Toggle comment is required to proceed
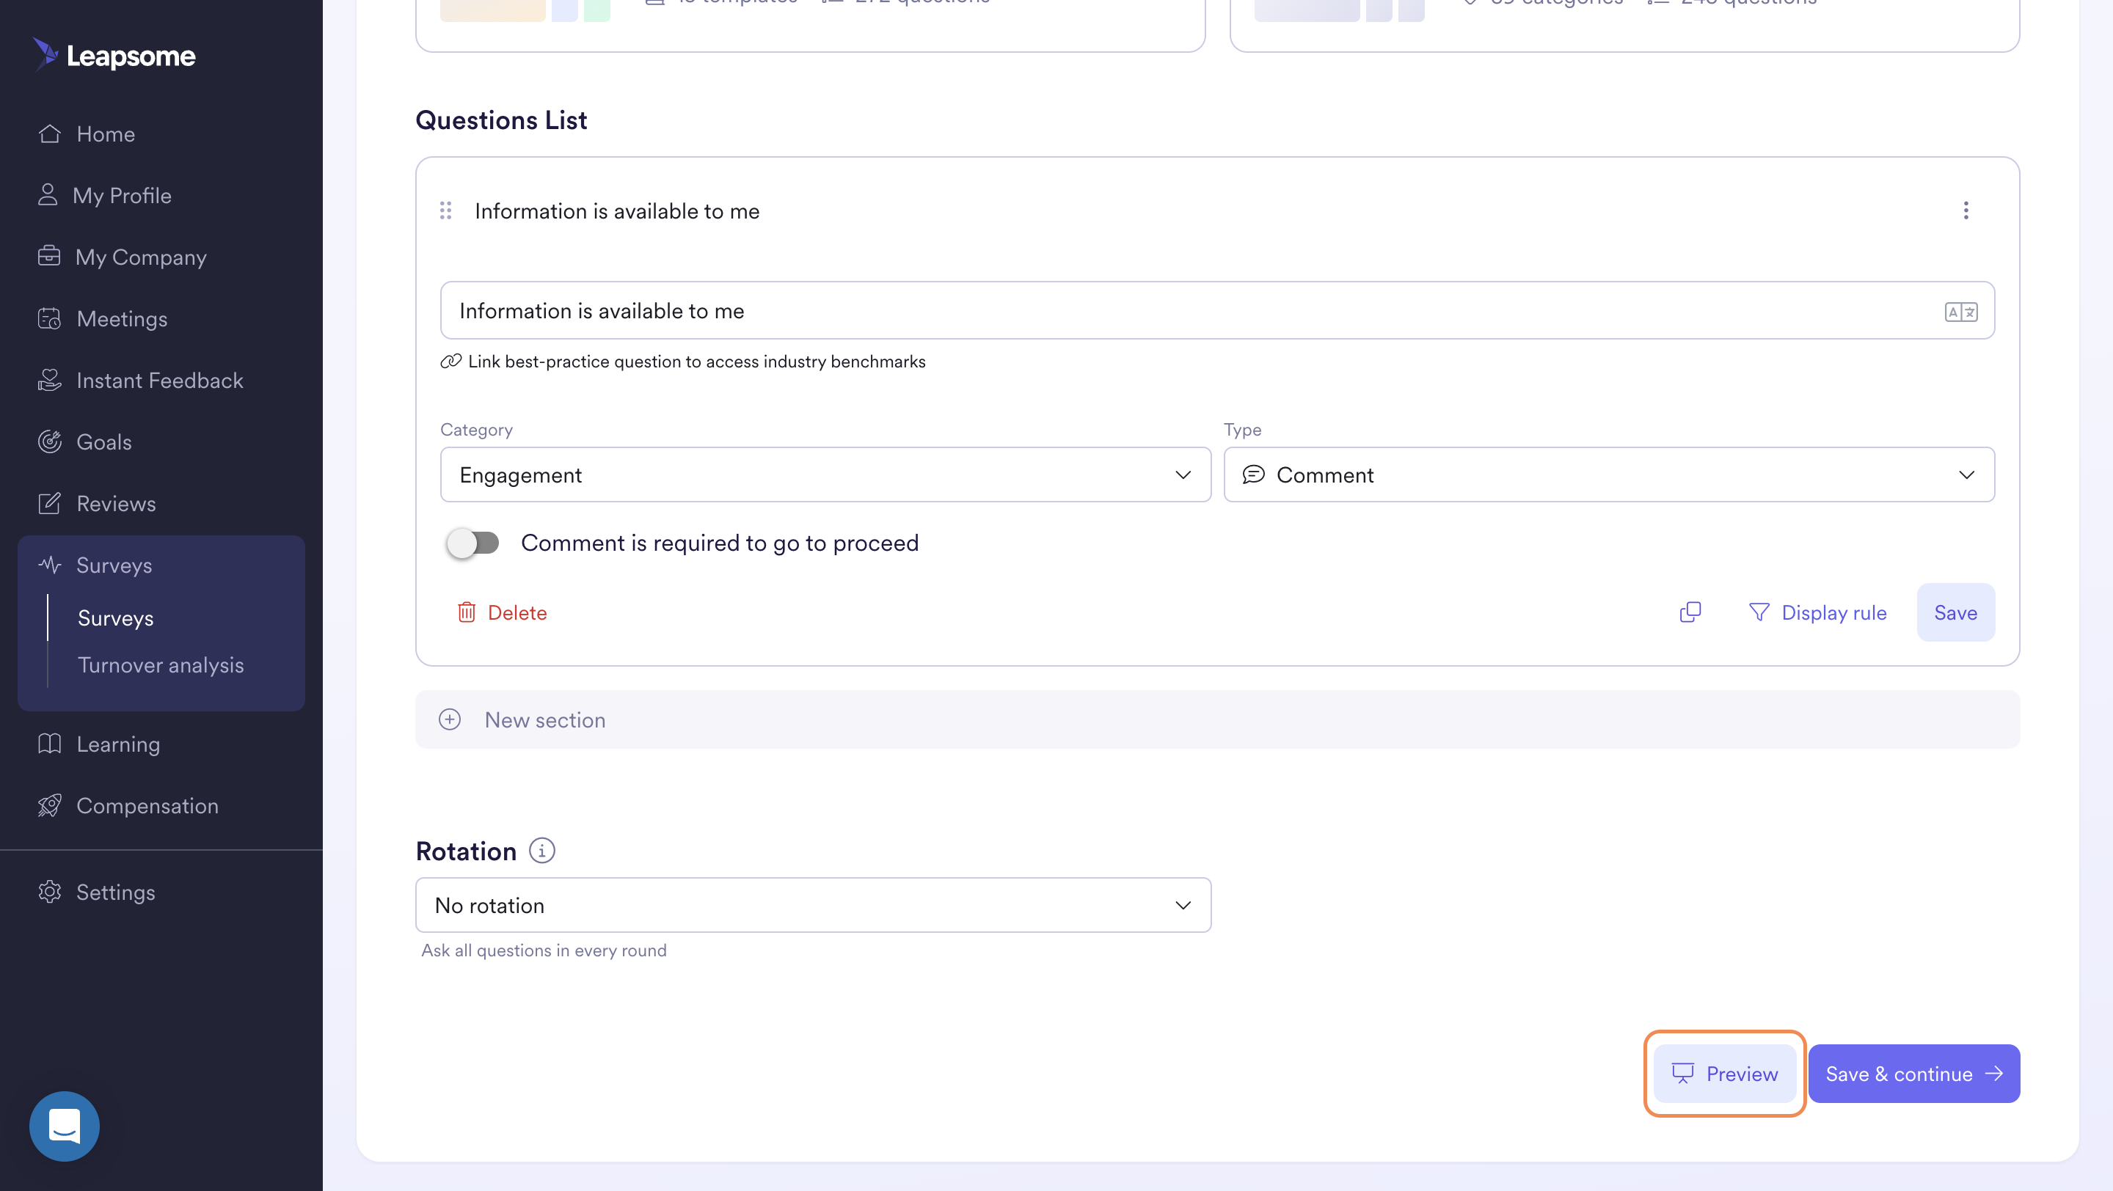Viewport: 2113px width, 1191px height. [472, 543]
